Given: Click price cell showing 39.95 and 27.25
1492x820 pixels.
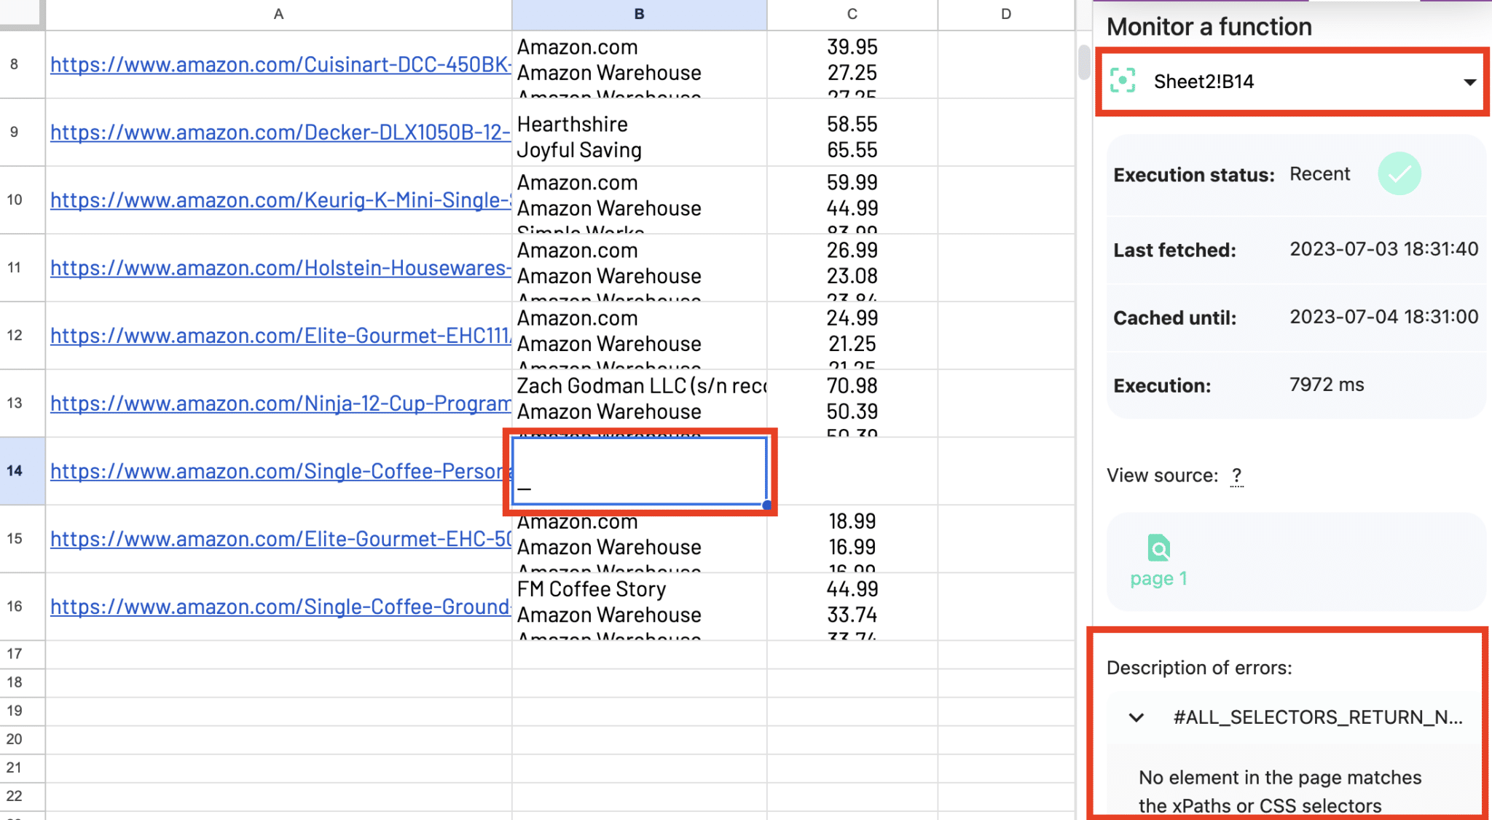Looking at the screenshot, I should (852, 64).
